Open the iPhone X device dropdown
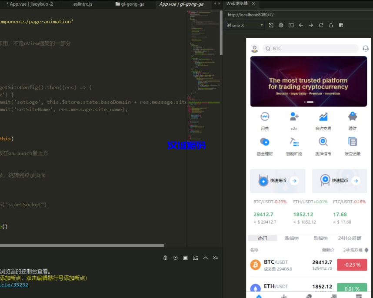The image size is (373, 298). pos(245,25)
